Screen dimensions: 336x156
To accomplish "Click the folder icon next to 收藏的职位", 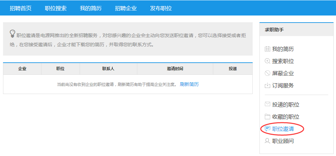I will (268, 117).
